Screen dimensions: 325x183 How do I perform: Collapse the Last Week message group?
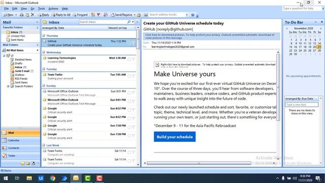click(44, 145)
